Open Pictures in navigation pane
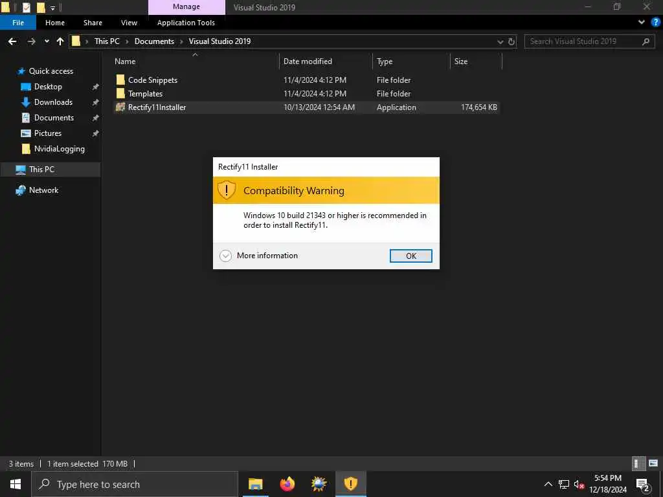This screenshot has width=663, height=497. (48, 133)
